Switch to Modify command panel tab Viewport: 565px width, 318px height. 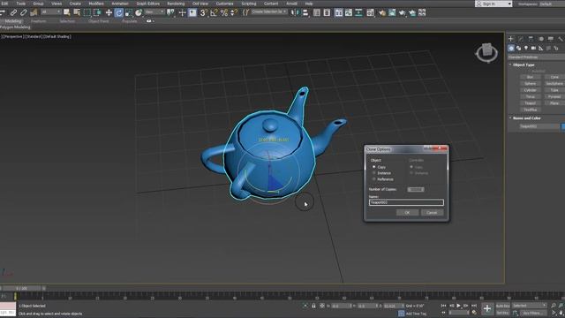point(521,39)
